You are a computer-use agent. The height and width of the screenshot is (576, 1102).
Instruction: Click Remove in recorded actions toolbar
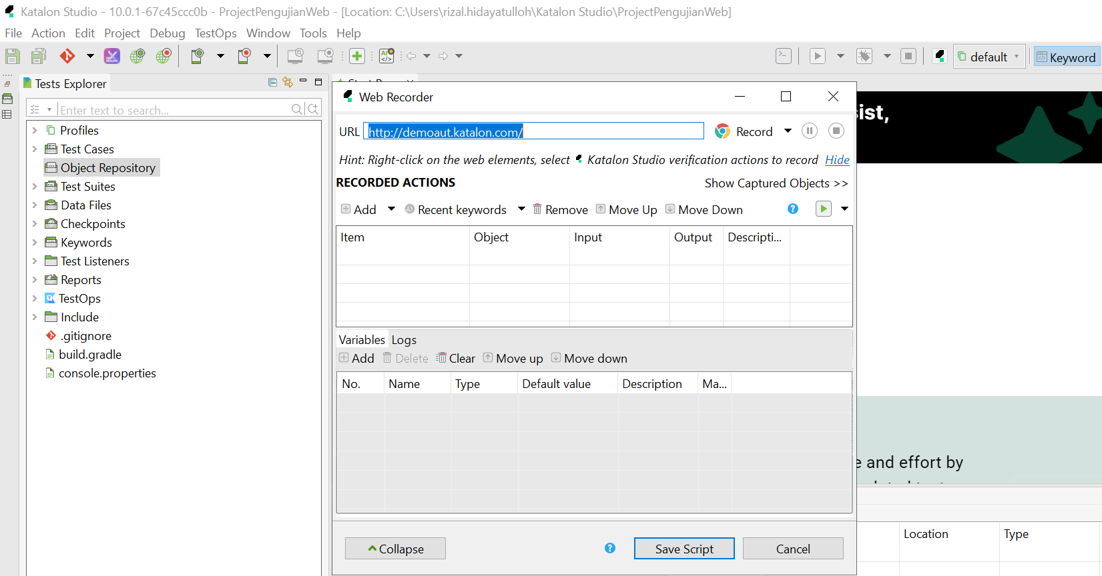pos(560,209)
